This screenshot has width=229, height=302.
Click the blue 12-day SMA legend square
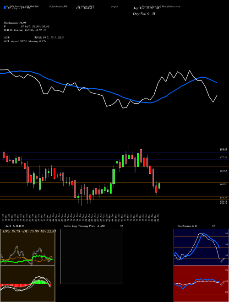tap(5, 8)
